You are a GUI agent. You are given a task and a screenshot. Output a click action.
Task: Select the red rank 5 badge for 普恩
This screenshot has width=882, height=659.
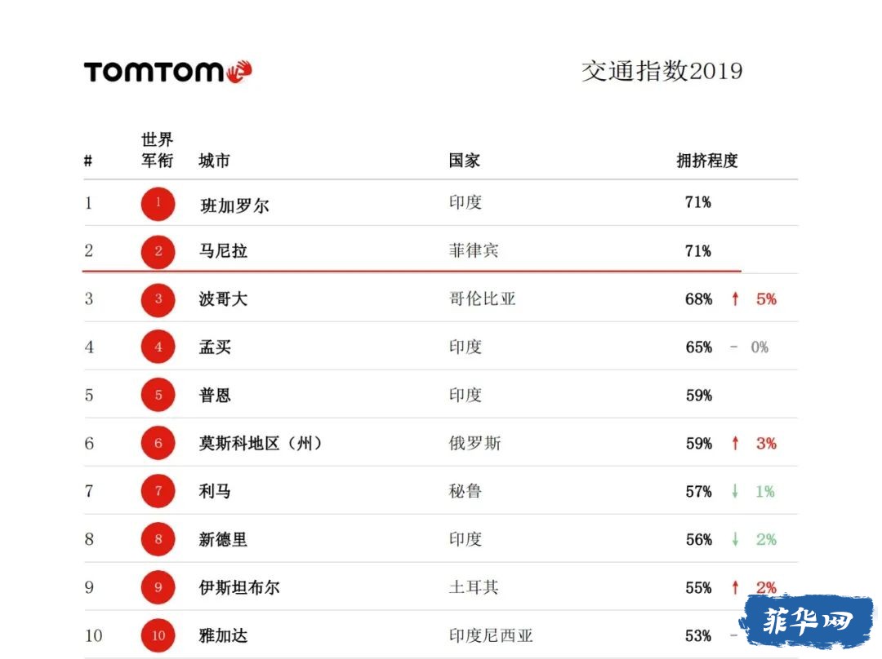click(158, 395)
